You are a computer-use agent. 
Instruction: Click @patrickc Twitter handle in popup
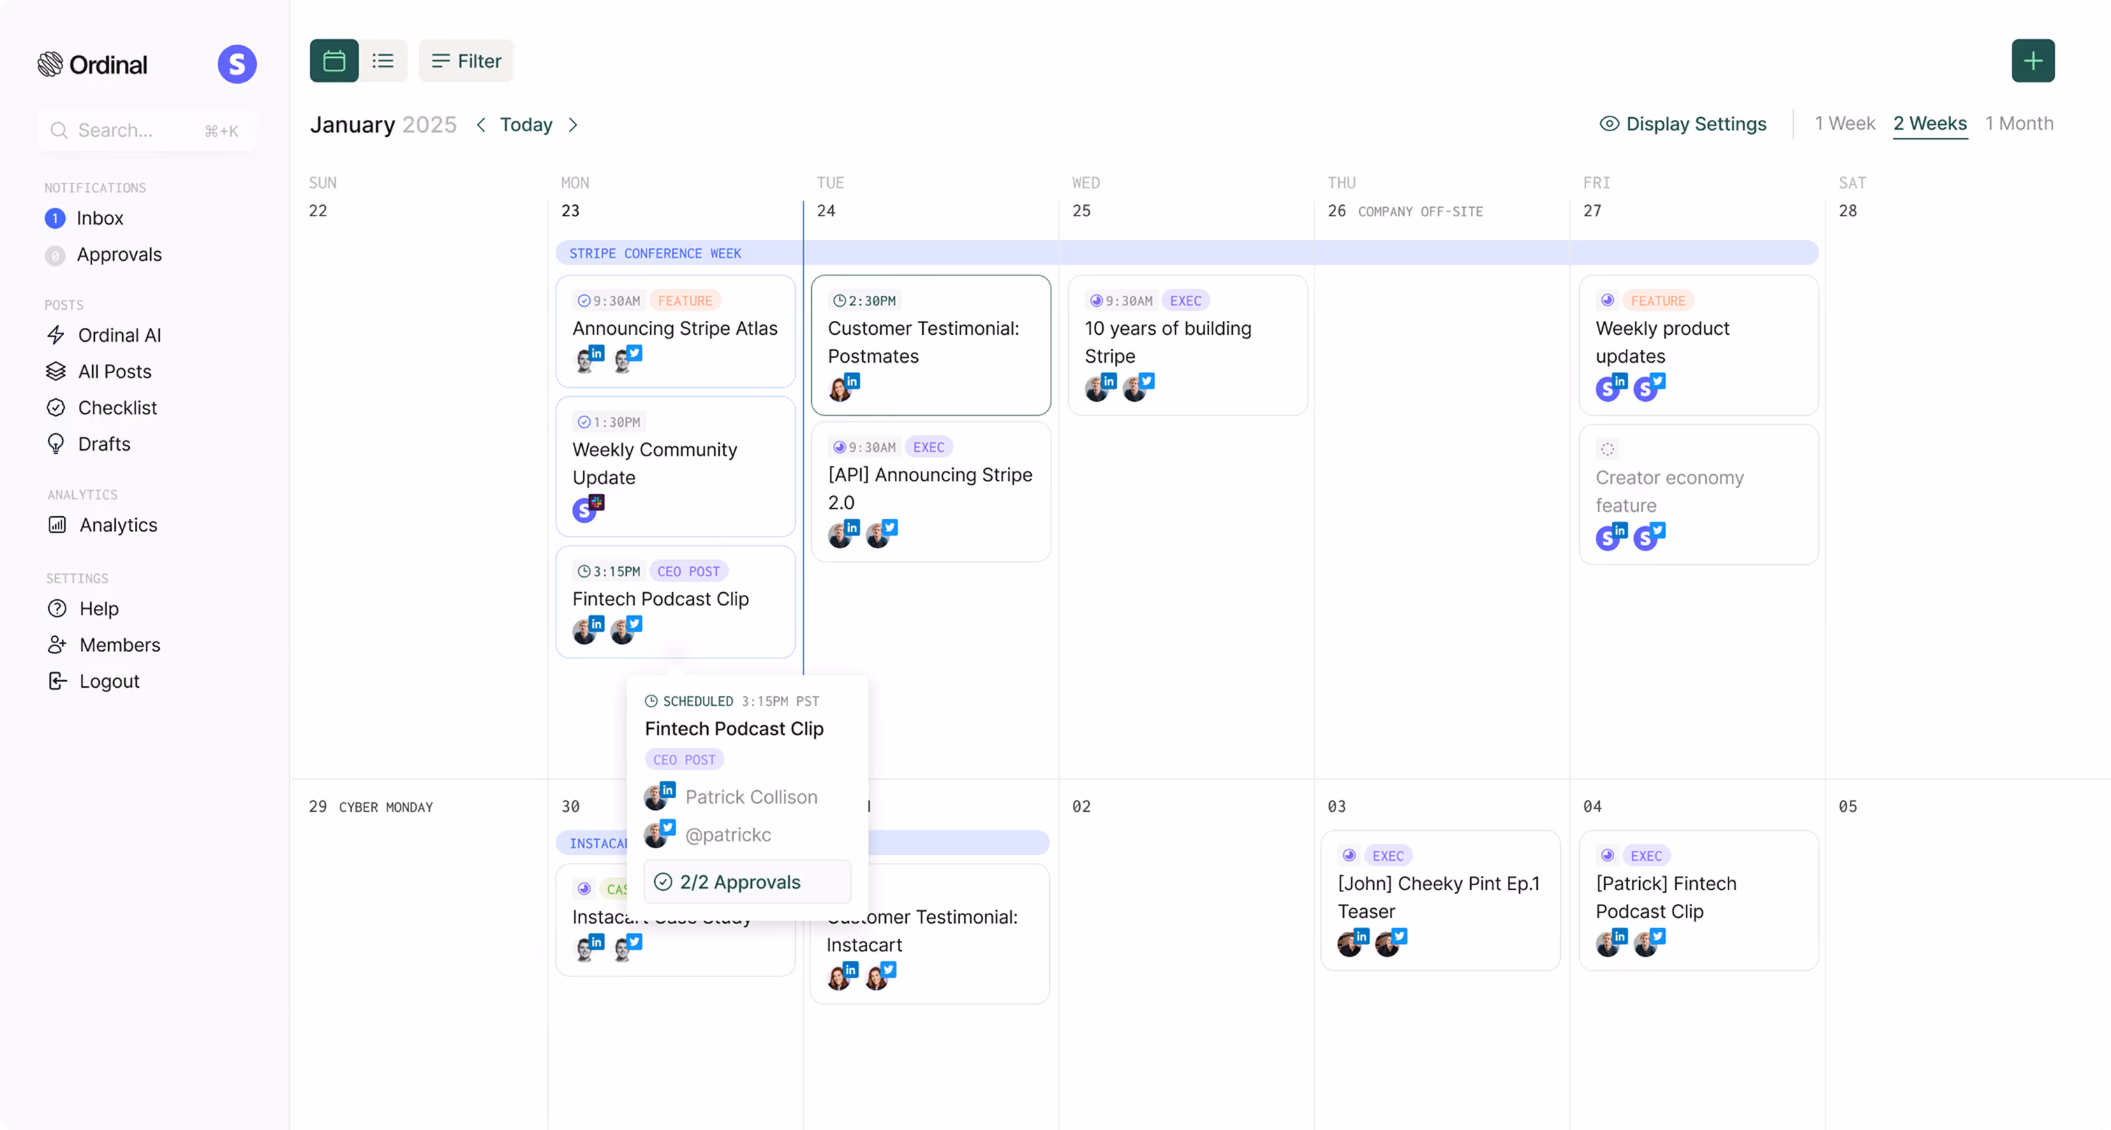click(708, 834)
